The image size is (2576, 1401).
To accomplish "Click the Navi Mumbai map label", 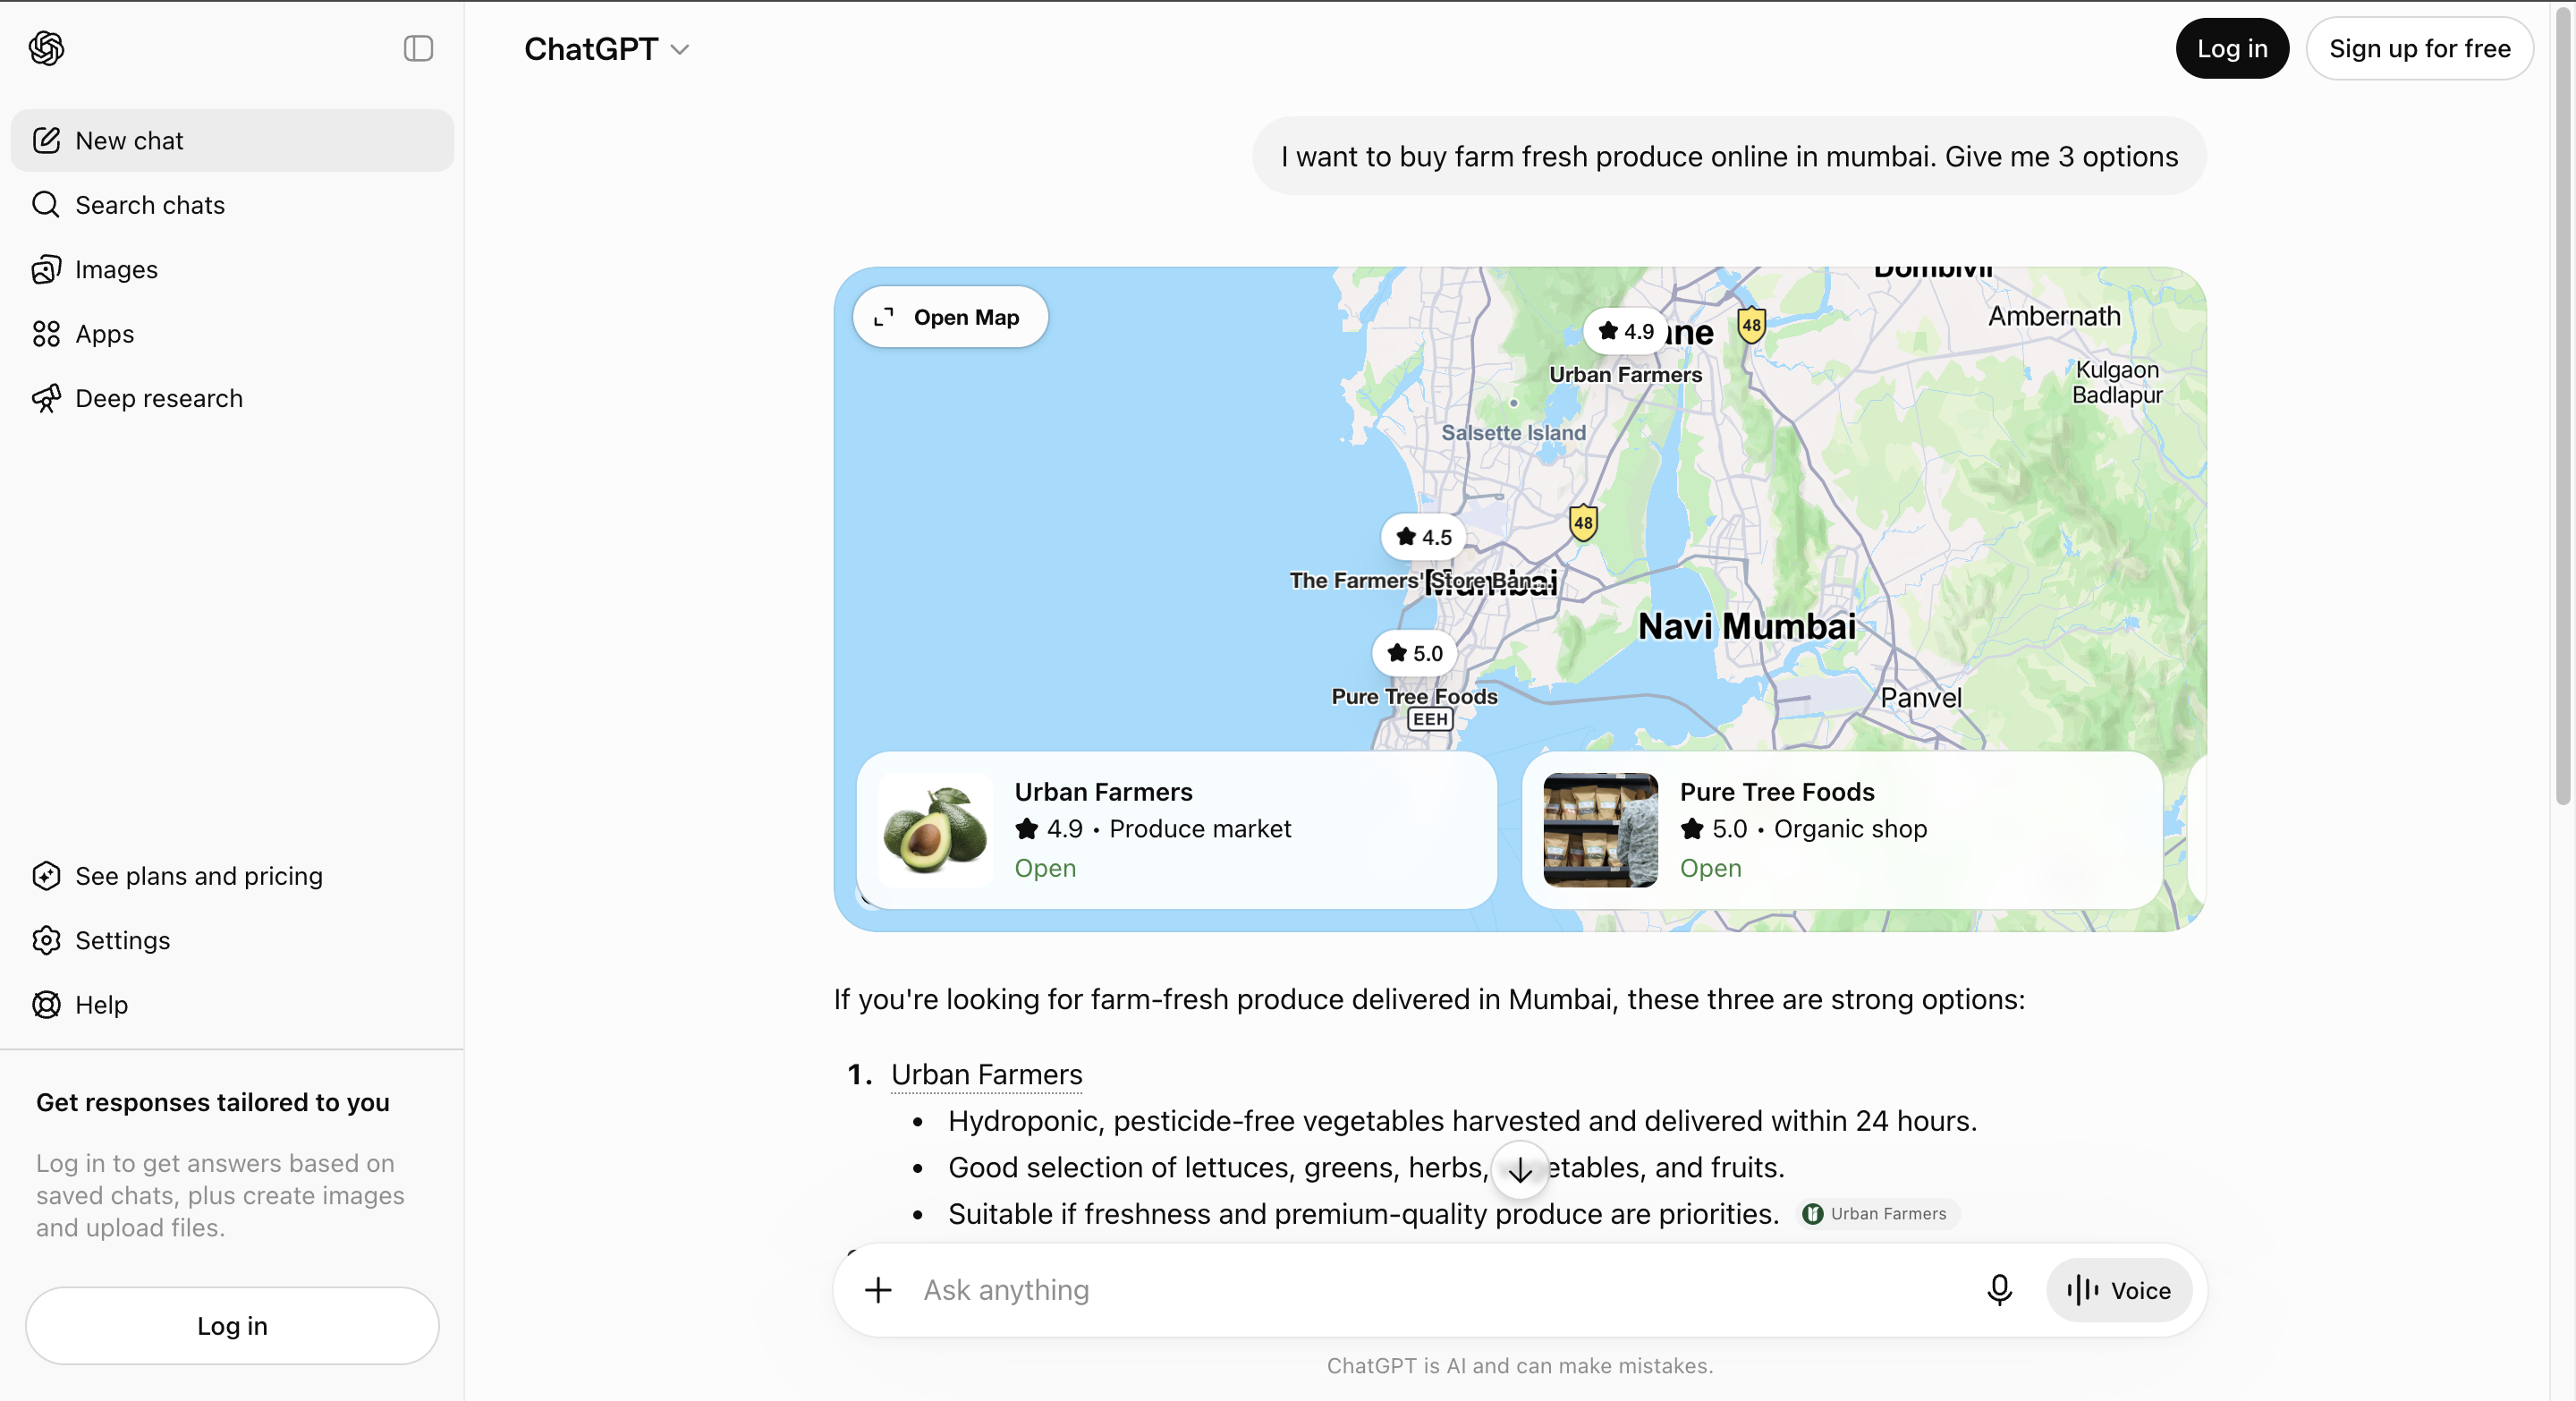I will (x=1746, y=626).
